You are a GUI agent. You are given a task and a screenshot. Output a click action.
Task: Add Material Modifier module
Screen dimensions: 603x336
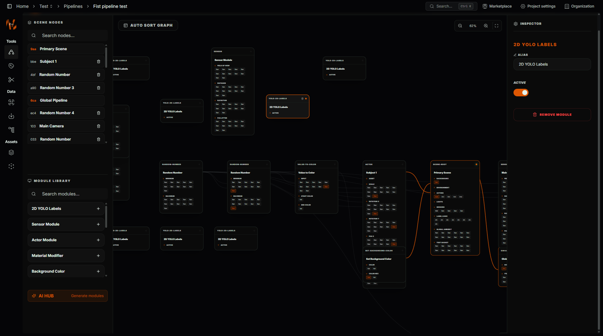[x=98, y=256]
